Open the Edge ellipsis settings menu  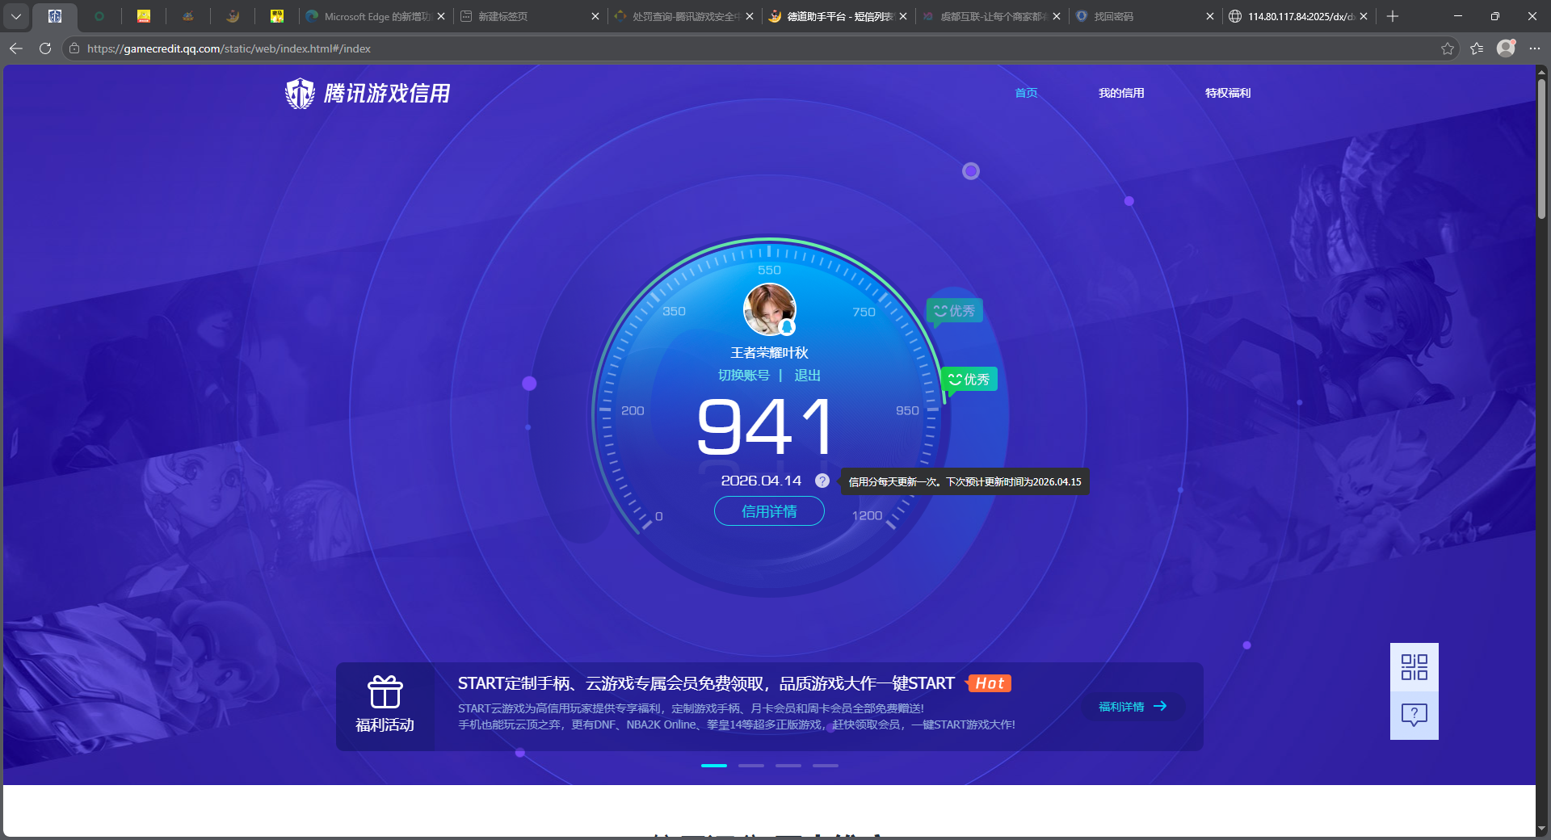click(x=1536, y=48)
